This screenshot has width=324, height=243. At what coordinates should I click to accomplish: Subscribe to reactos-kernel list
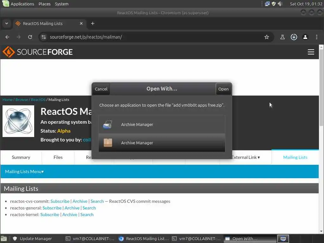click(50, 215)
